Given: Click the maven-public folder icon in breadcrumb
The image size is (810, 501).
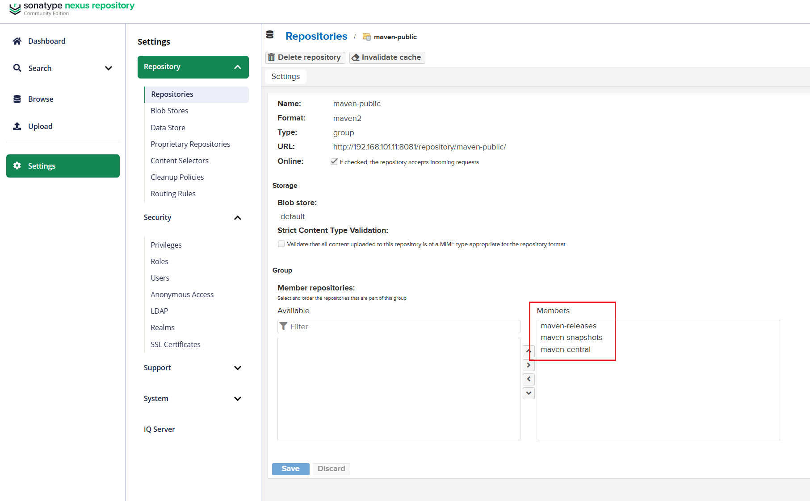Looking at the screenshot, I should coord(366,37).
